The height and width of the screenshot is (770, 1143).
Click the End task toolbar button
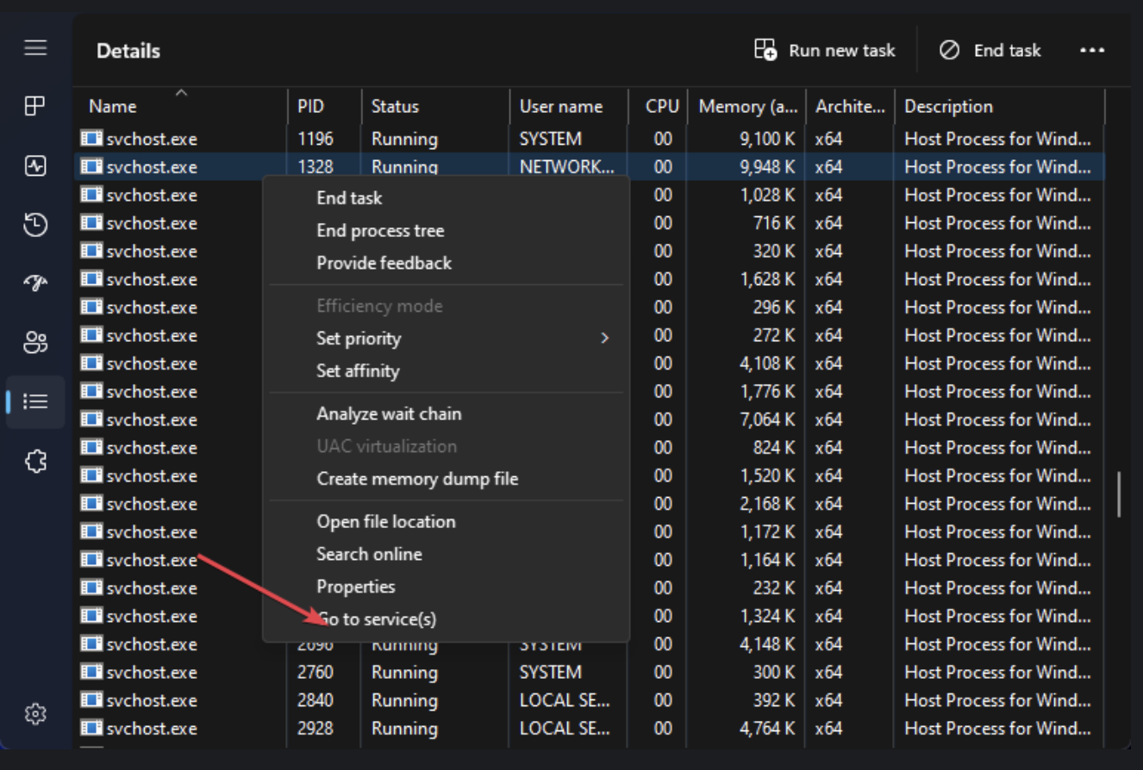pos(990,51)
